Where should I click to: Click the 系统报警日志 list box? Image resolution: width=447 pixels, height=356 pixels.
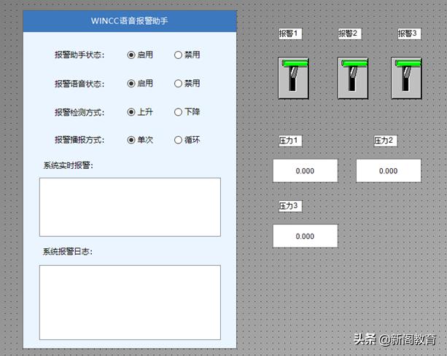[x=130, y=303]
